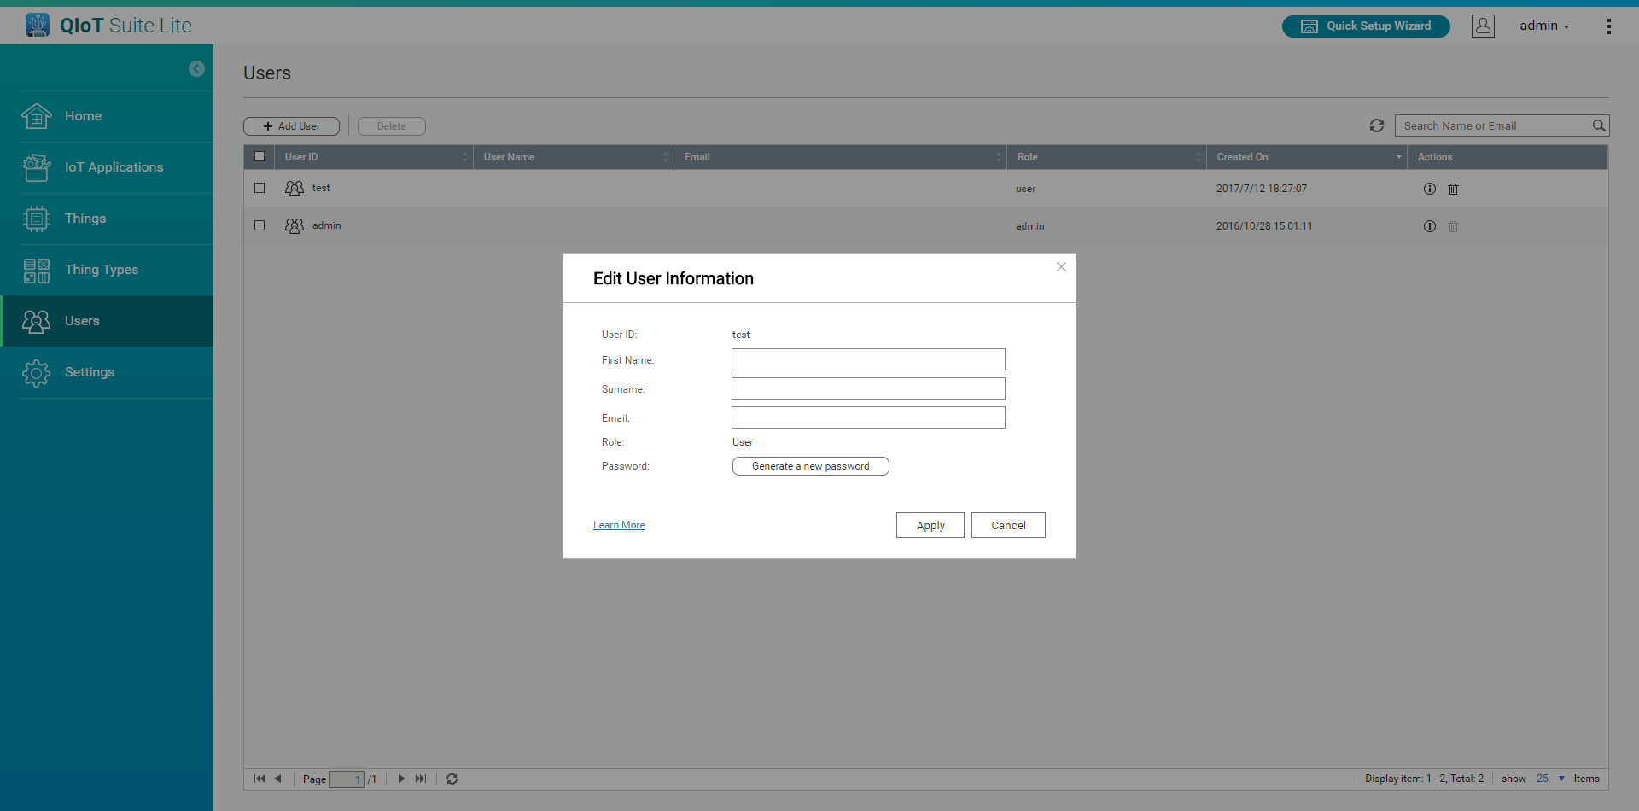
Task: Click the search magnifier icon
Action: 1598,125
